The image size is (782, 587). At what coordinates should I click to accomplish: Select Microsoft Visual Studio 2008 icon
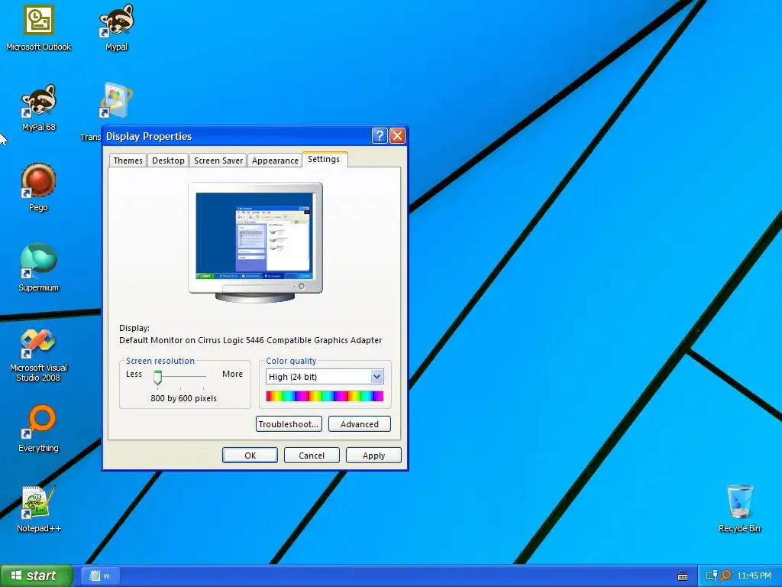pos(38,355)
